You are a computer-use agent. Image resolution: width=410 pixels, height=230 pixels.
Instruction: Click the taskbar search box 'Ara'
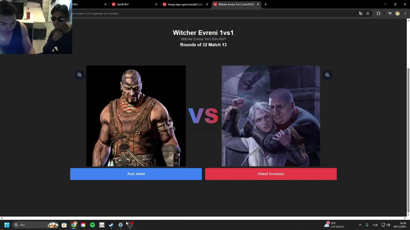coord(36,225)
